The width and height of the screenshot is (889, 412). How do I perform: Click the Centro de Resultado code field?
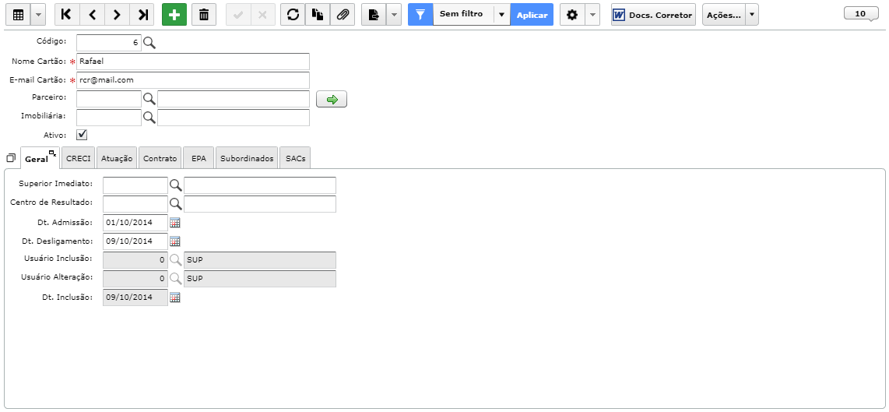[x=135, y=204]
